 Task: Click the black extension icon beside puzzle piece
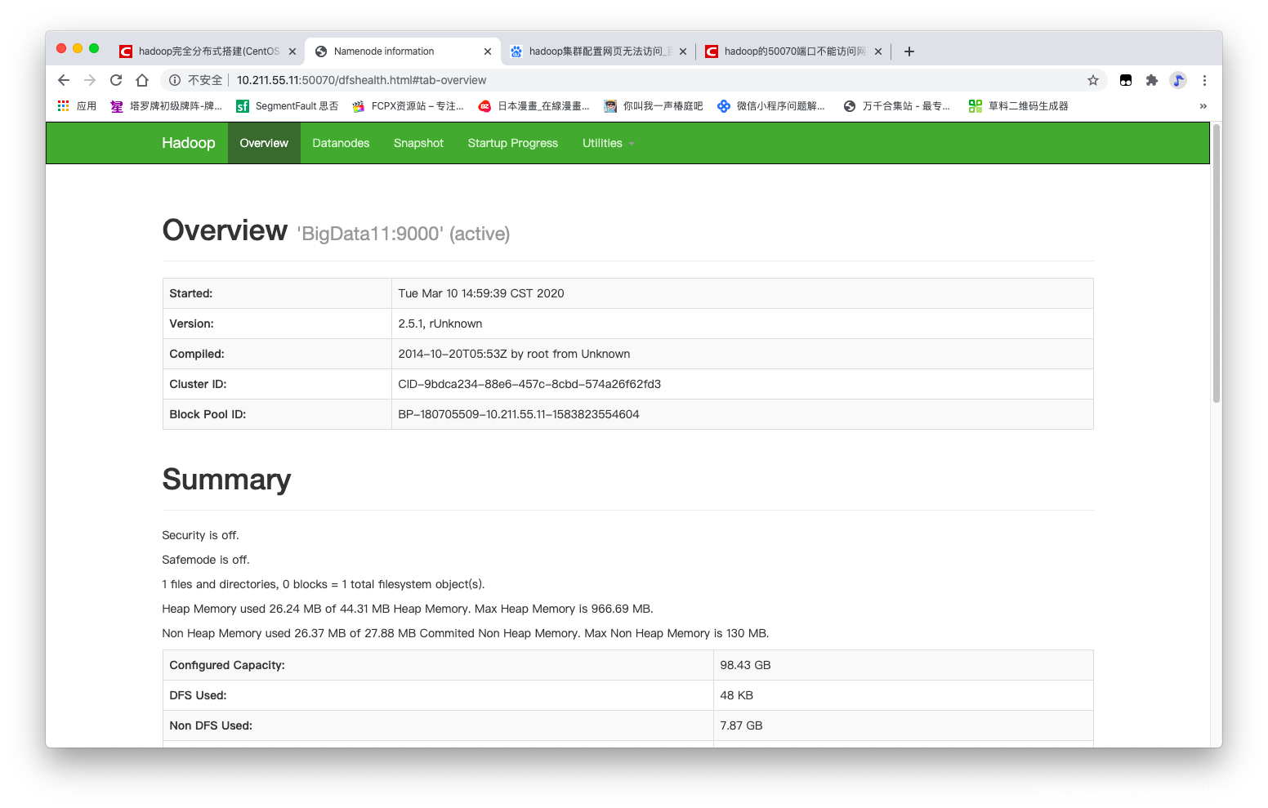click(1126, 80)
